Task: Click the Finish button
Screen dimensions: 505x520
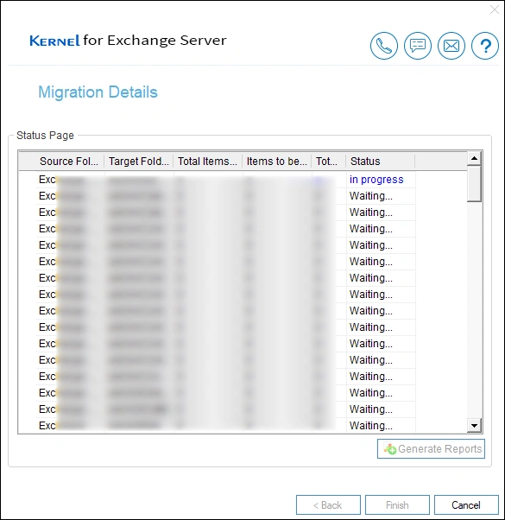Action: (397, 505)
